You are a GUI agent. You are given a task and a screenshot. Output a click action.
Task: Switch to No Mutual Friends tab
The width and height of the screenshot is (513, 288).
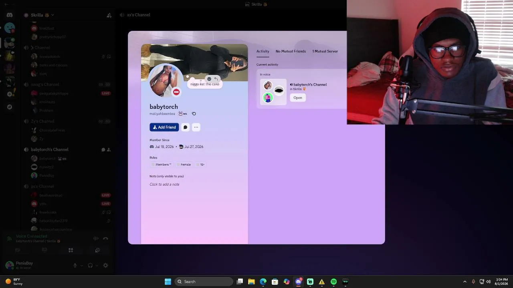tap(291, 51)
